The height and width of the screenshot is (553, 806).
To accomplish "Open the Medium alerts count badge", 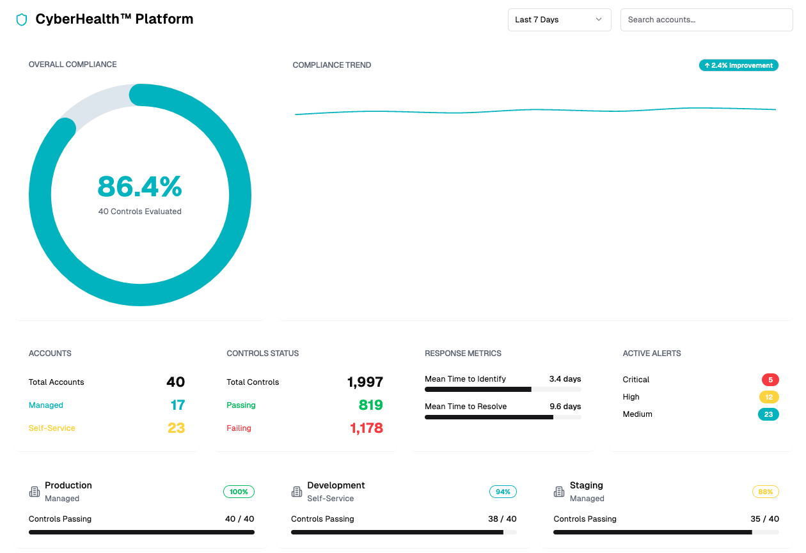I will (768, 414).
